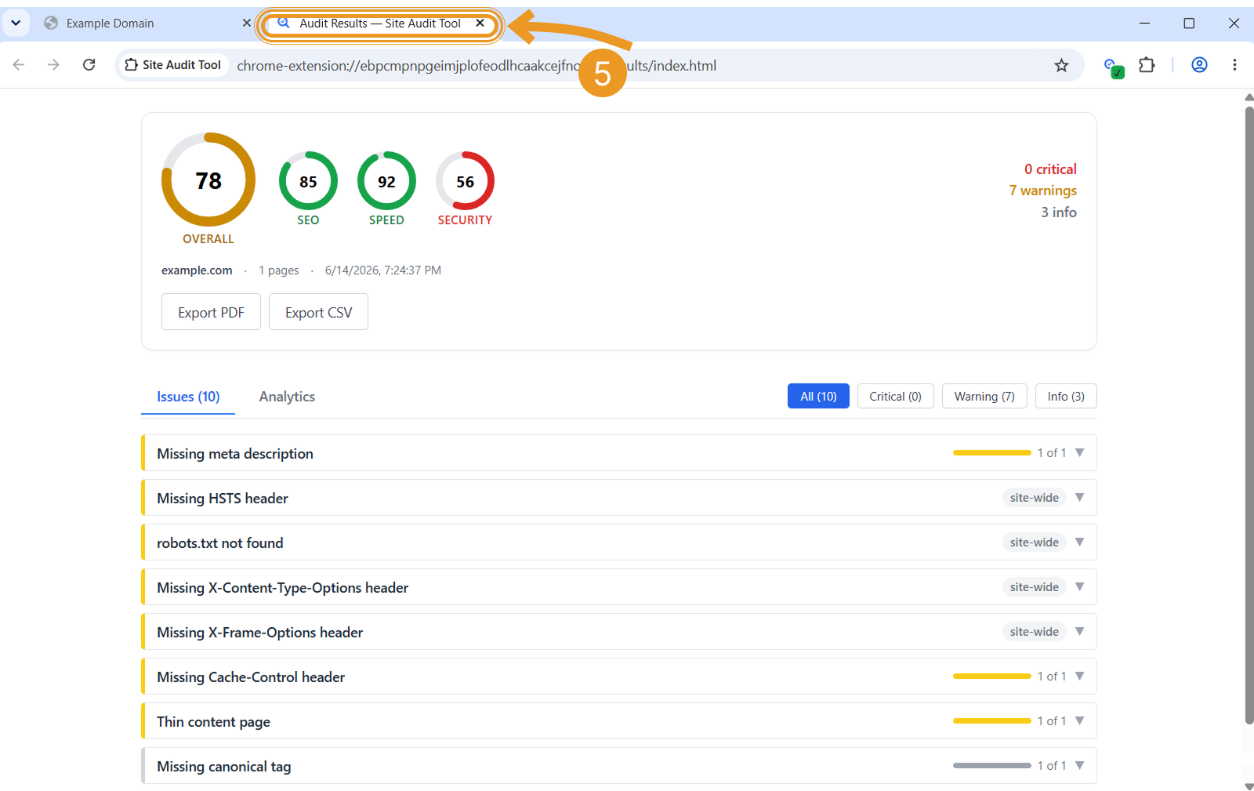Viewport: 1254px width, 791px height.
Task: Click the Thin content page progress bar
Action: pos(991,721)
